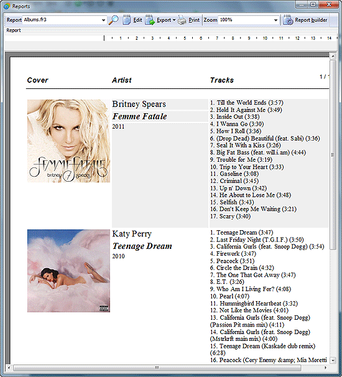Click the printer icon

182,20
